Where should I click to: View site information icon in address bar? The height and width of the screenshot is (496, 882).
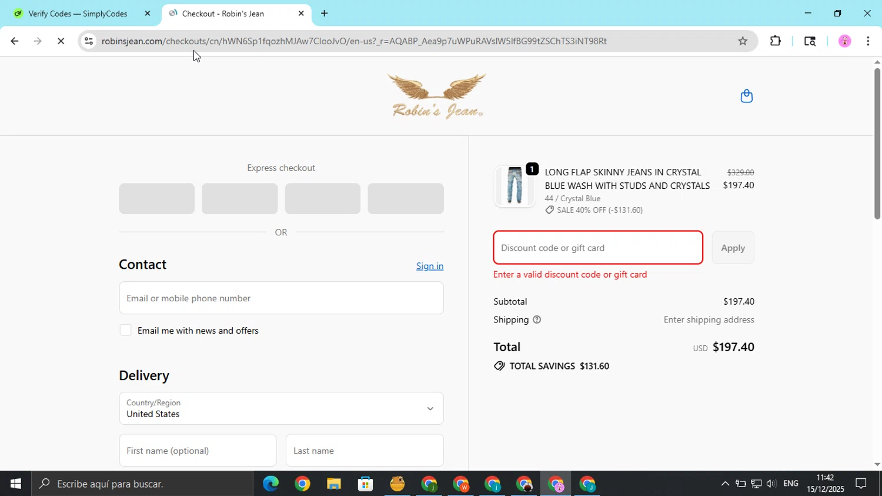(x=89, y=41)
